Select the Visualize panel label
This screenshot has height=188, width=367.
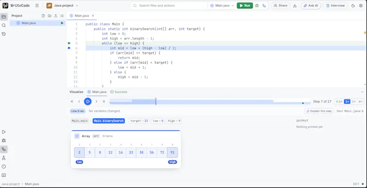(x=76, y=92)
